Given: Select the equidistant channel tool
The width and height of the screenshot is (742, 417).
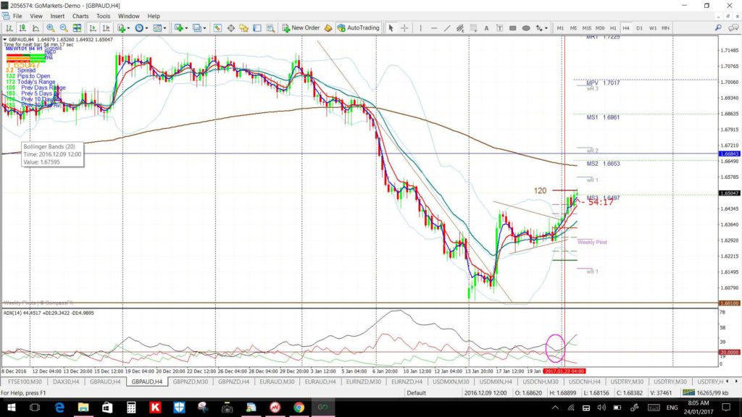Looking at the screenshot, I should (459, 28).
